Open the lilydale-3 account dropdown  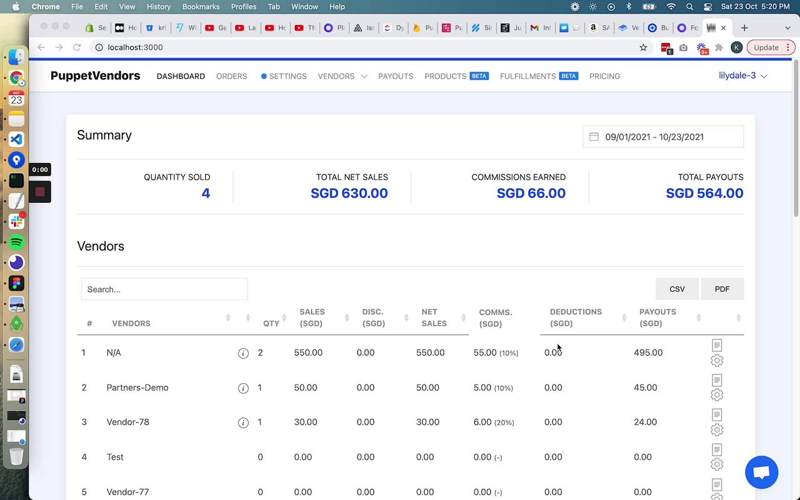point(743,76)
